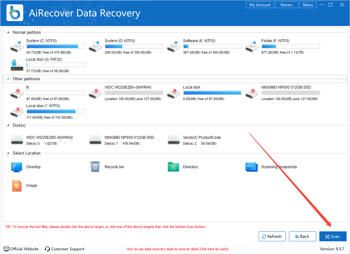Open the Menu item in title bar
The width and height of the screenshot is (350, 254).
point(308,5)
